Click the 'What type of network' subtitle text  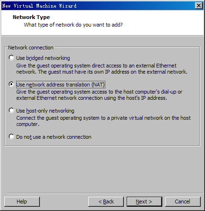click(73, 25)
